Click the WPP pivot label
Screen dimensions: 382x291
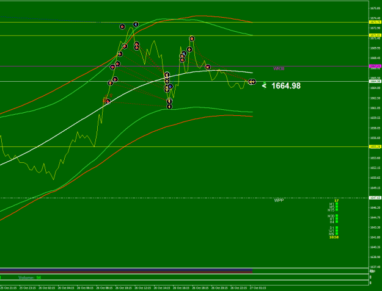pos(279,201)
